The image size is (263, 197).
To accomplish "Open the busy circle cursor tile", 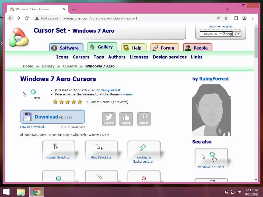I will point(59,176).
